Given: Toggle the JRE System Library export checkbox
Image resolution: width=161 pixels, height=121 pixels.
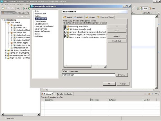Looking at the screenshot, I should tap(65, 29).
